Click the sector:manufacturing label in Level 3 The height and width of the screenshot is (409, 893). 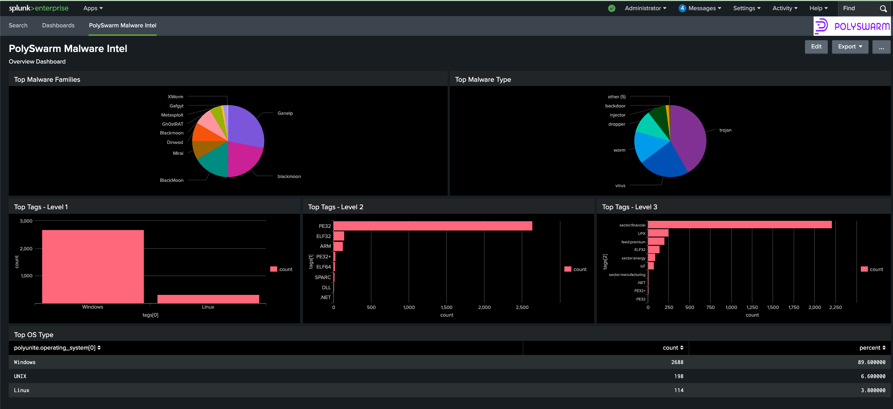click(627, 275)
